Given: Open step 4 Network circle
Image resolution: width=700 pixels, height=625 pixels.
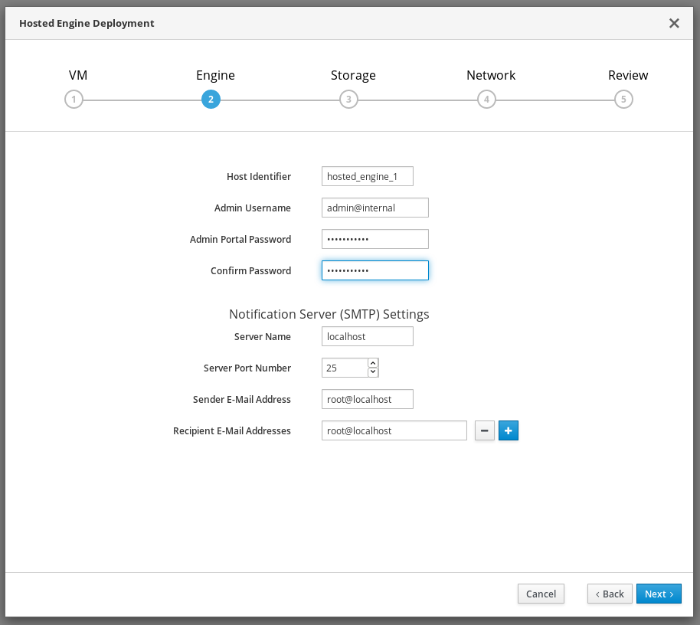Looking at the screenshot, I should pos(486,100).
